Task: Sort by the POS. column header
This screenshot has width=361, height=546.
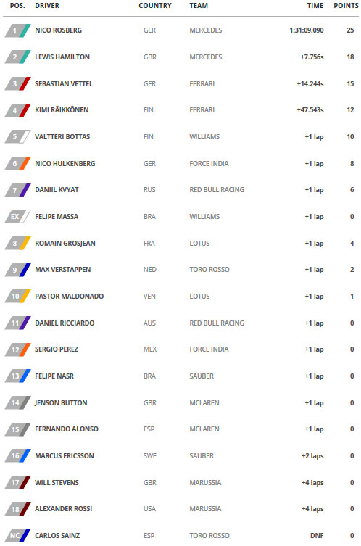Action: (17, 6)
